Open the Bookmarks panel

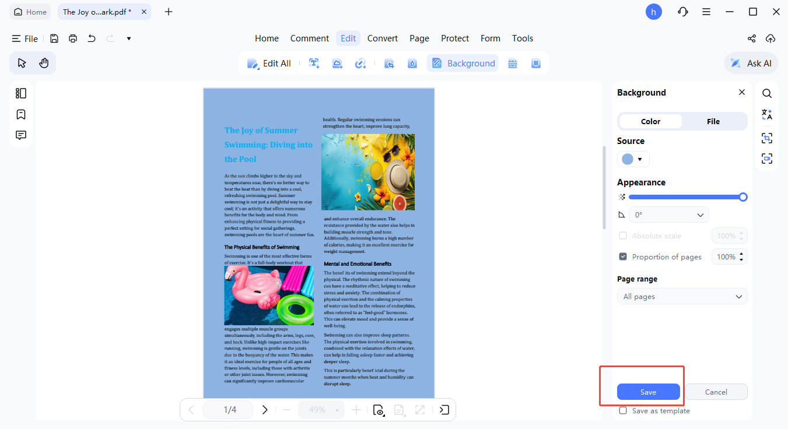(20, 114)
